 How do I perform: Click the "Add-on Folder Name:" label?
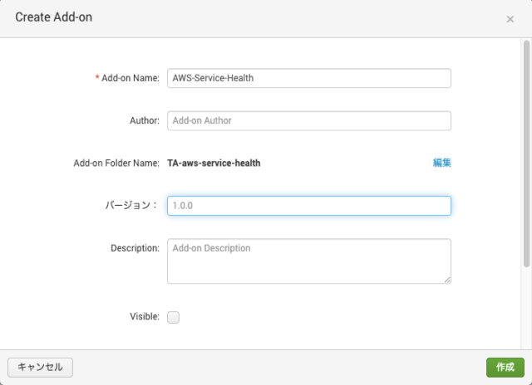116,163
